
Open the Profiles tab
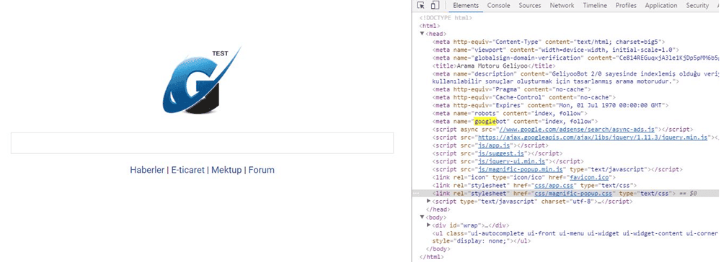tap(626, 6)
